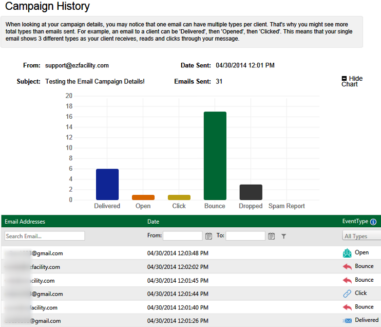
Task: Open the To date calendar picker
Action: coord(271,236)
